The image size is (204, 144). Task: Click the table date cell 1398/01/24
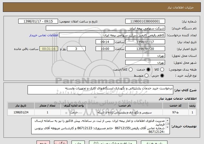[21, 112]
